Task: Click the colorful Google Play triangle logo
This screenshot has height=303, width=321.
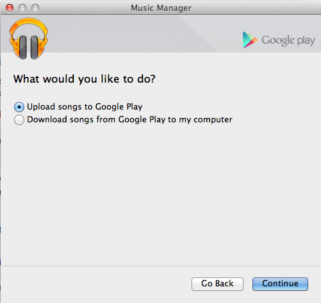Action: [x=250, y=40]
